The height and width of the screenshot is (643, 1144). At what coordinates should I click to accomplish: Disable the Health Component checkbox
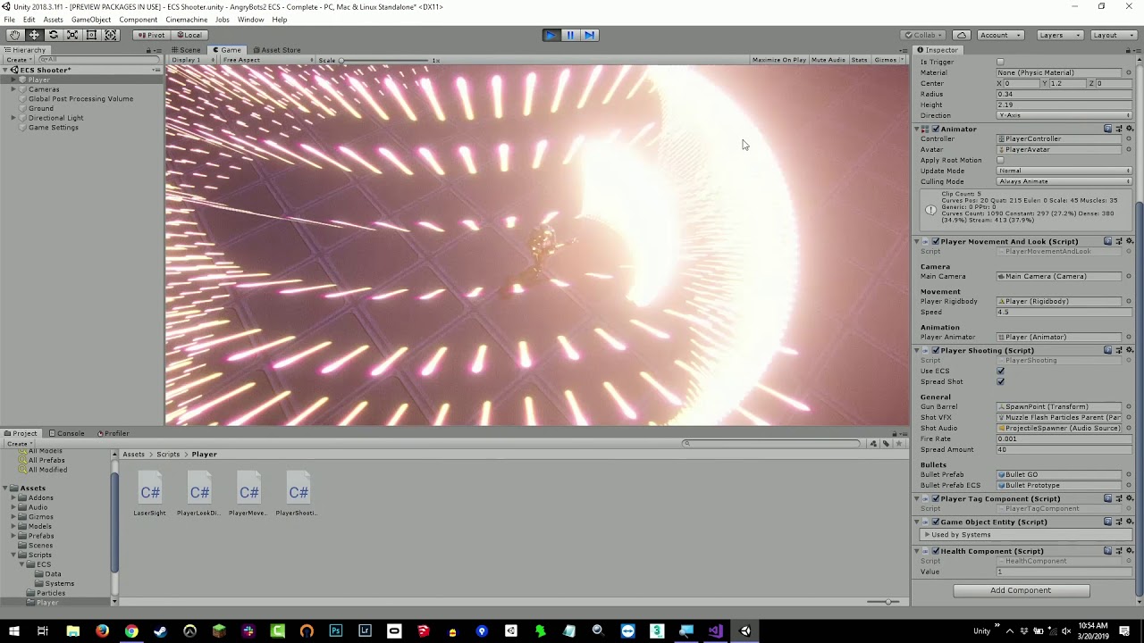click(x=936, y=551)
